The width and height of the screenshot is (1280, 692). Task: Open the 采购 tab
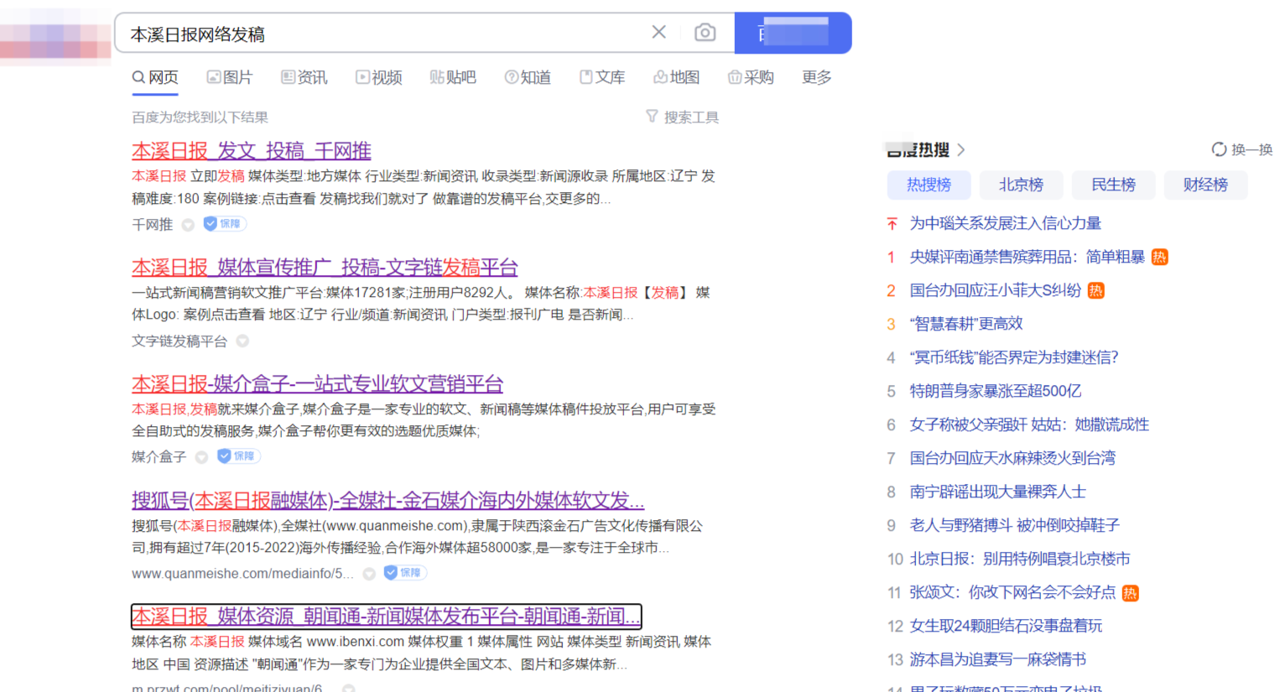pos(751,77)
